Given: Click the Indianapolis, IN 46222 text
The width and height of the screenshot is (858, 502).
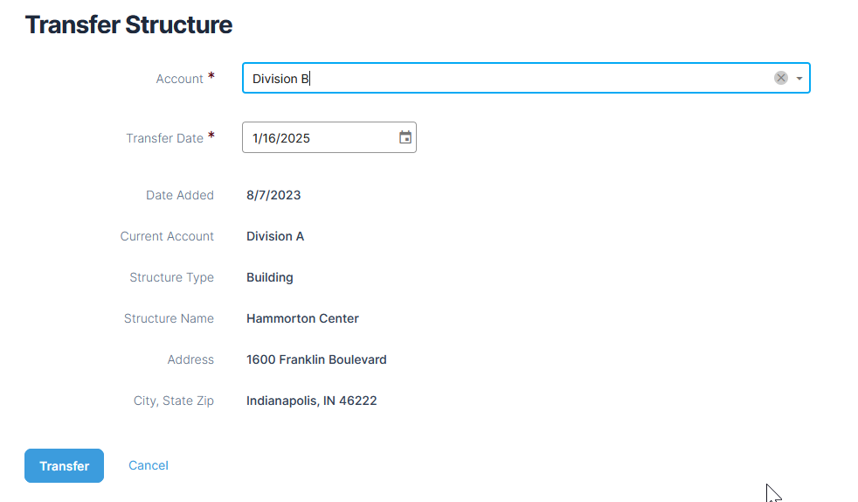Looking at the screenshot, I should pyautogui.click(x=311, y=401).
